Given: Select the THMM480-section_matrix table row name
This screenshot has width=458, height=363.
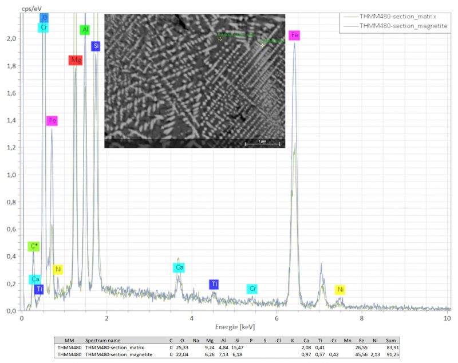Looking at the screenshot, I should pyautogui.click(x=114, y=347).
